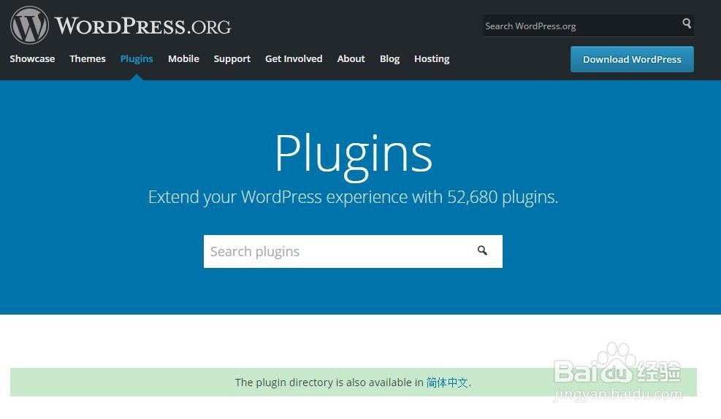Click the header search magnifier icon
The image size is (721, 419).
coord(687,23)
